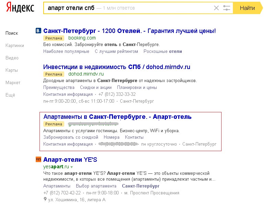Open Апартаменты sitelink under YE'S result

click(57, 186)
